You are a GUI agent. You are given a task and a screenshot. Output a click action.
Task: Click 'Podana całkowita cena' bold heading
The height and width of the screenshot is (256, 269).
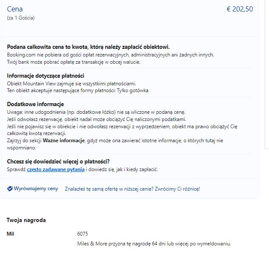(88, 47)
